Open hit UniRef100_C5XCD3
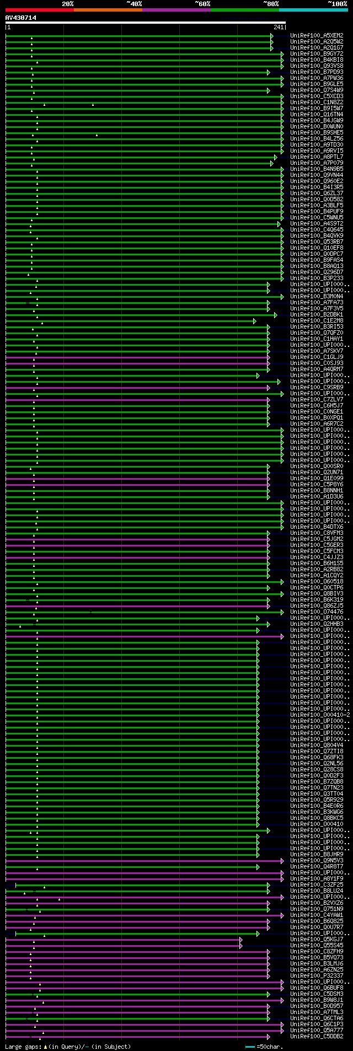The height and width of the screenshot is (1051, 353). coord(317,96)
